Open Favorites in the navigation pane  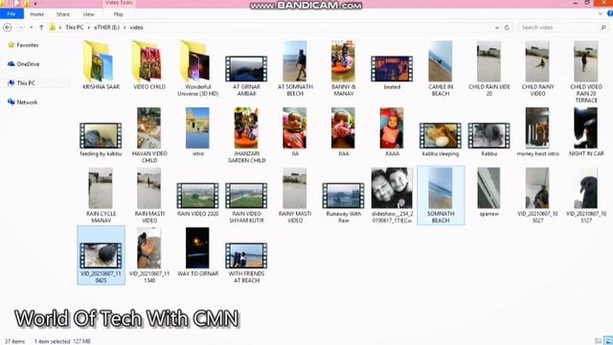[23, 45]
